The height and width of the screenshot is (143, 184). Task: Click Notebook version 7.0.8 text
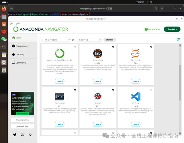click(x=136, y=63)
